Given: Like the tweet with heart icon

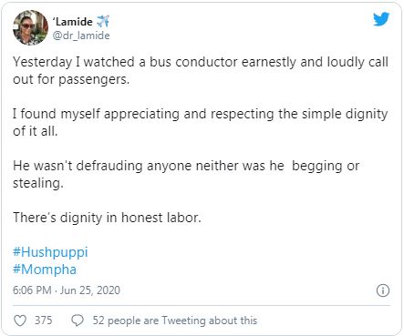Looking at the screenshot, I should (20, 321).
